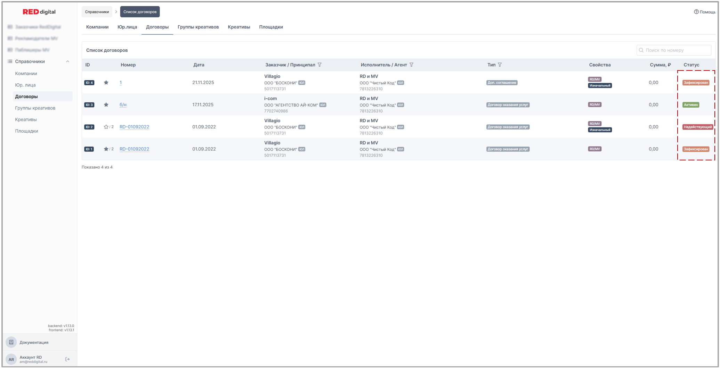
Task: Toggle the favorite star for contract ID 4
Action: tap(106, 83)
